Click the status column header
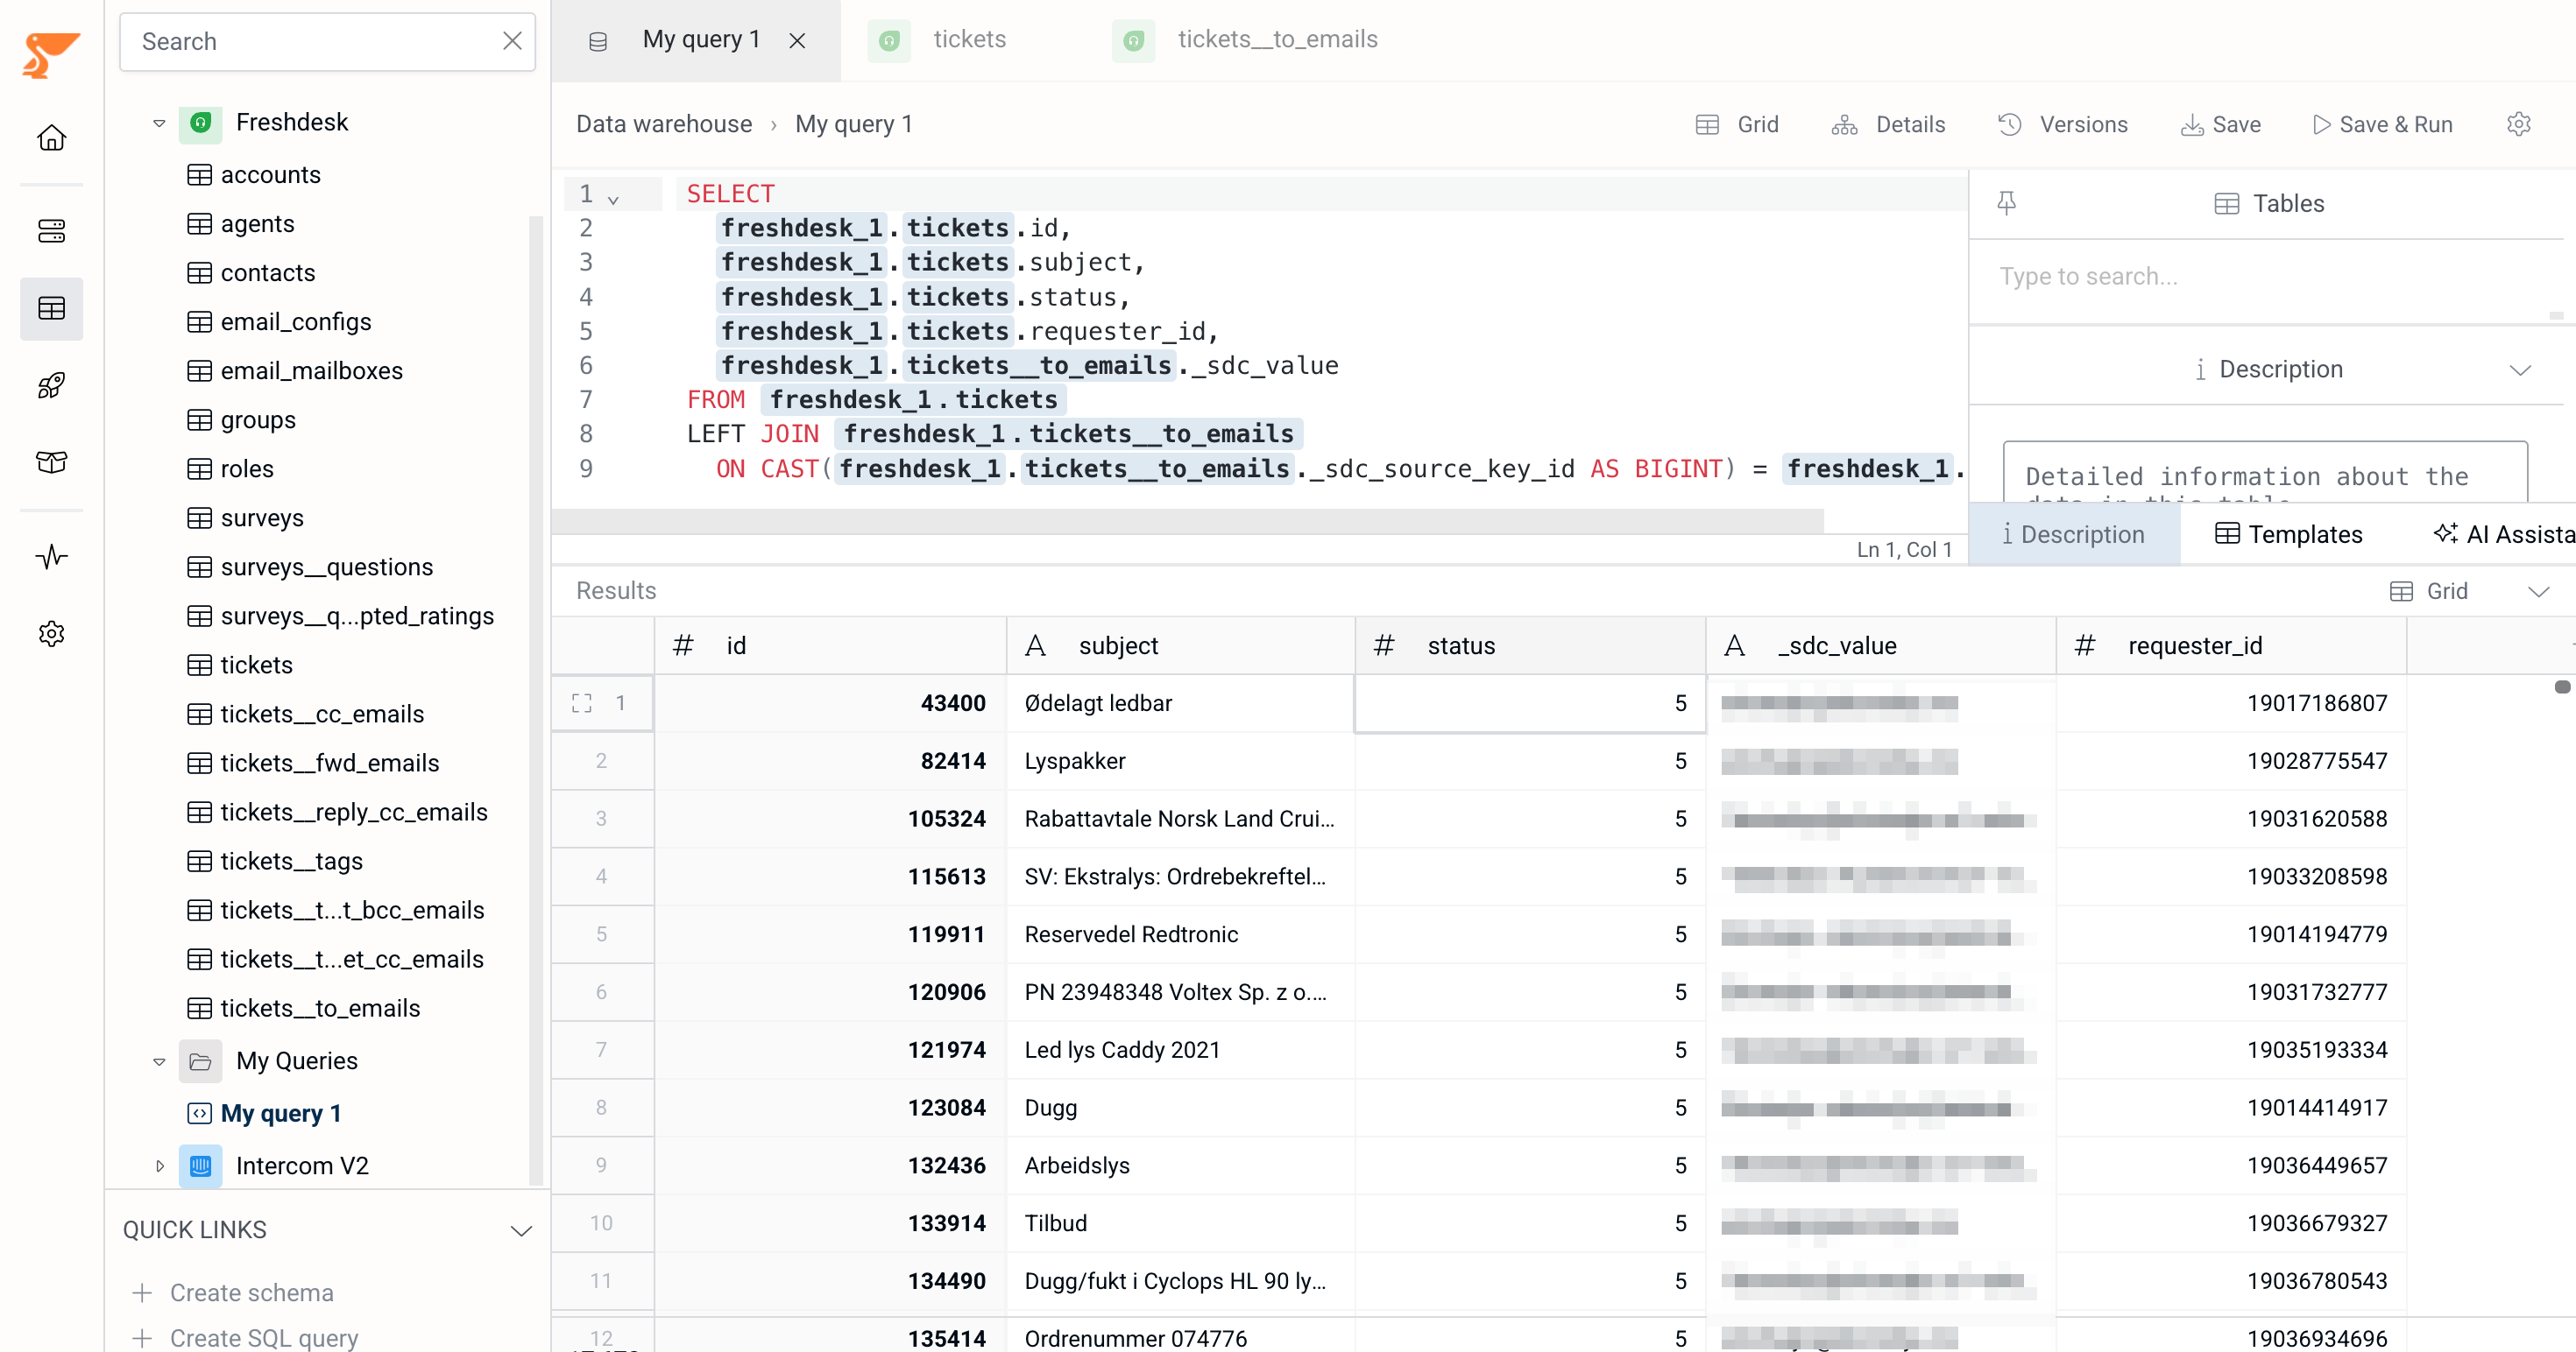 pyautogui.click(x=1530, y=645)
